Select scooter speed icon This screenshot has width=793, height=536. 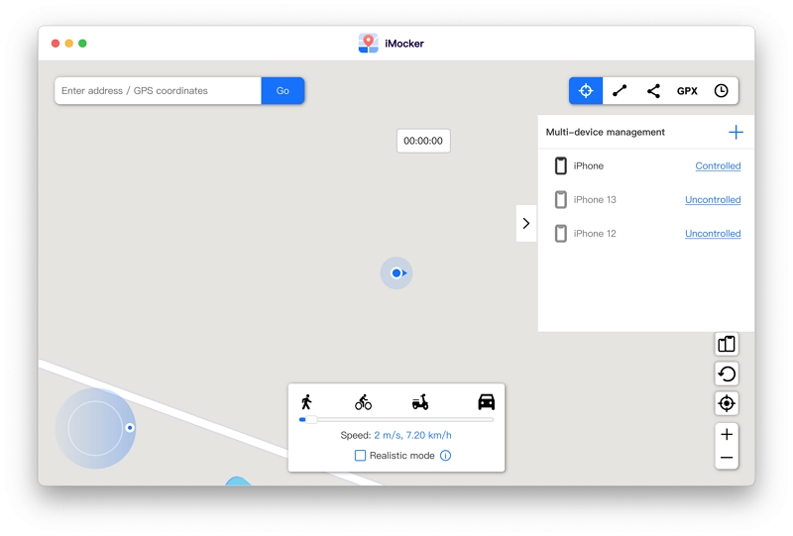click(x=420, y=402)
